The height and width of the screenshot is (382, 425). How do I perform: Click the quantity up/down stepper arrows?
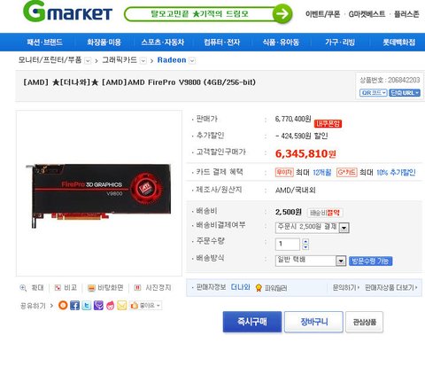305,244
